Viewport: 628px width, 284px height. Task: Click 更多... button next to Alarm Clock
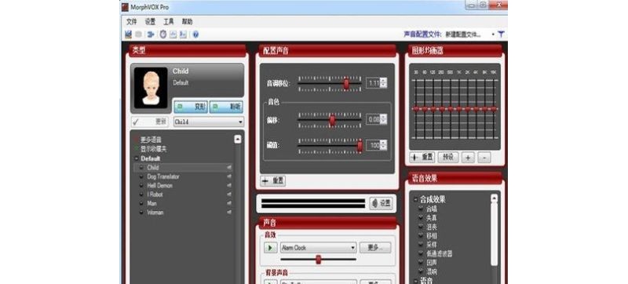375,248
